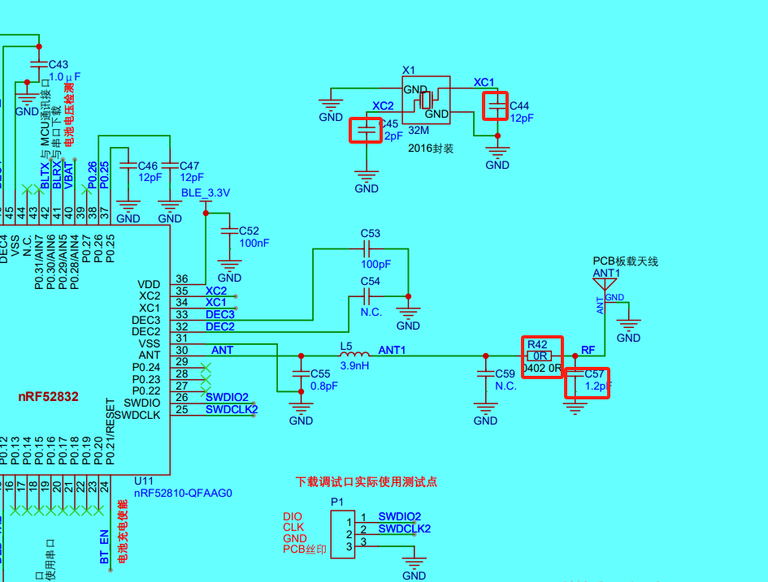Click the U11 designator
This screenshot has width=768, height=582.
[144, 481]
